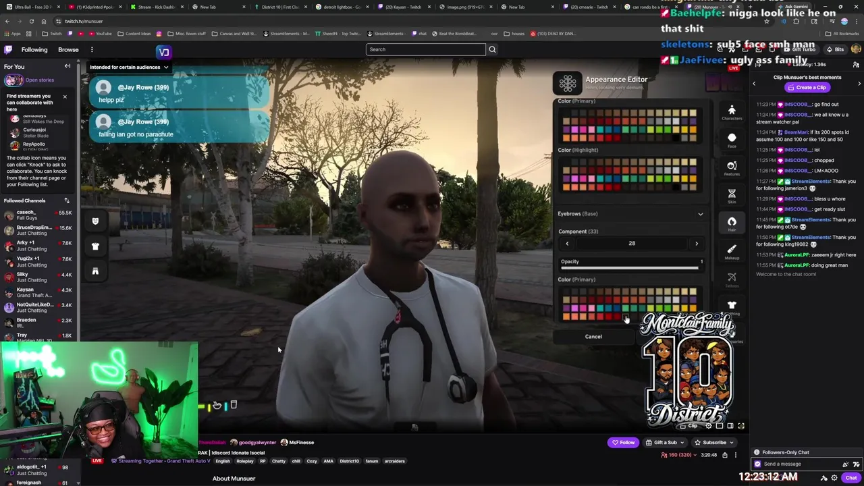Click the Twitch logo home icon
Image resolution: width=864 pixels, height=486 pixels.
[8, 49]
